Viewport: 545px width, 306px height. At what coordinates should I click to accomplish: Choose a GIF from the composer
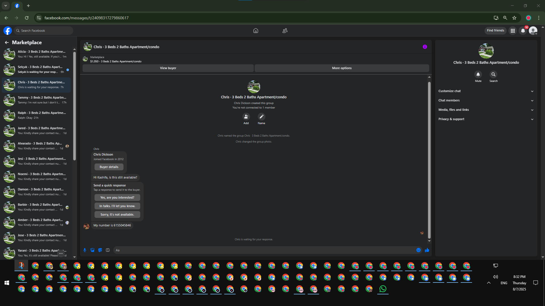point(108,250)
